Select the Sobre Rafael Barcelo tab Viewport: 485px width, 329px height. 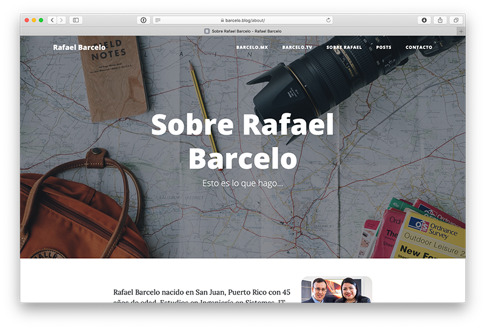pos(242,31)
